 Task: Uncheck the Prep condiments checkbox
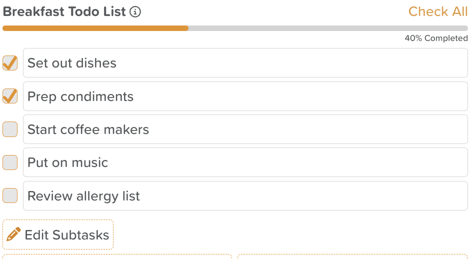coord(10,96)
